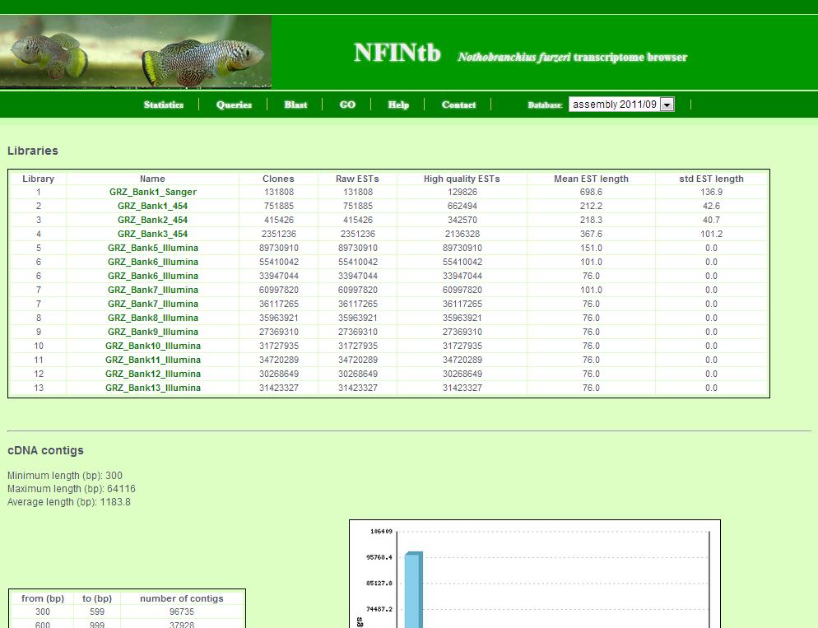Open the GRZ_Bank9_Illumina library
The height and width of the screenshot is (628, 818).
click(x=152, y=332)
